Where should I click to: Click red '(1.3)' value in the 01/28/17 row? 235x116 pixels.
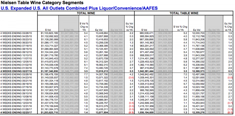coord(230,110)
